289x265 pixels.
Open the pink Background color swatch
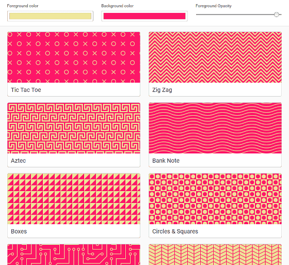[x=145, y=16]
